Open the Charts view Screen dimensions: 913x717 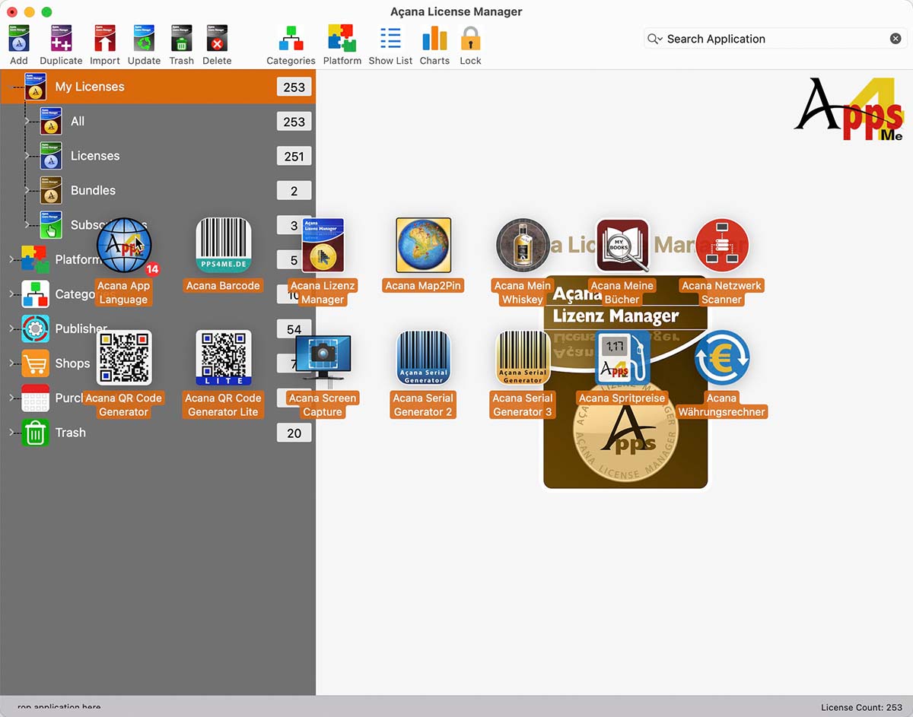(434, 38)
